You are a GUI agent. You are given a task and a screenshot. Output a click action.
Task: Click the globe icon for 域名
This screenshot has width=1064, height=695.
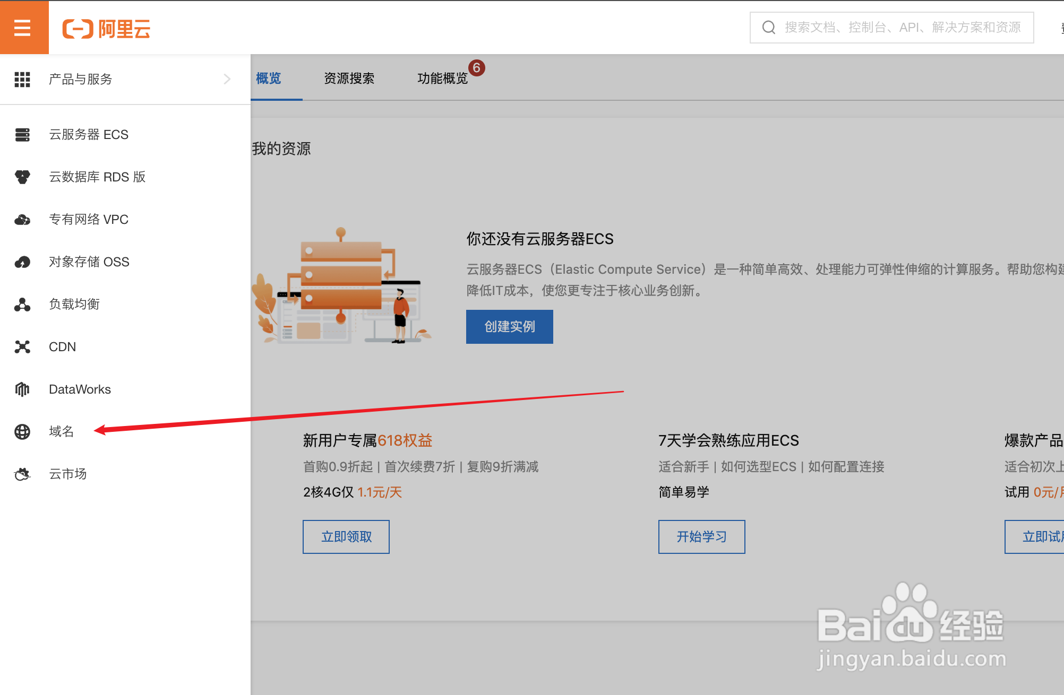(22, 432)
